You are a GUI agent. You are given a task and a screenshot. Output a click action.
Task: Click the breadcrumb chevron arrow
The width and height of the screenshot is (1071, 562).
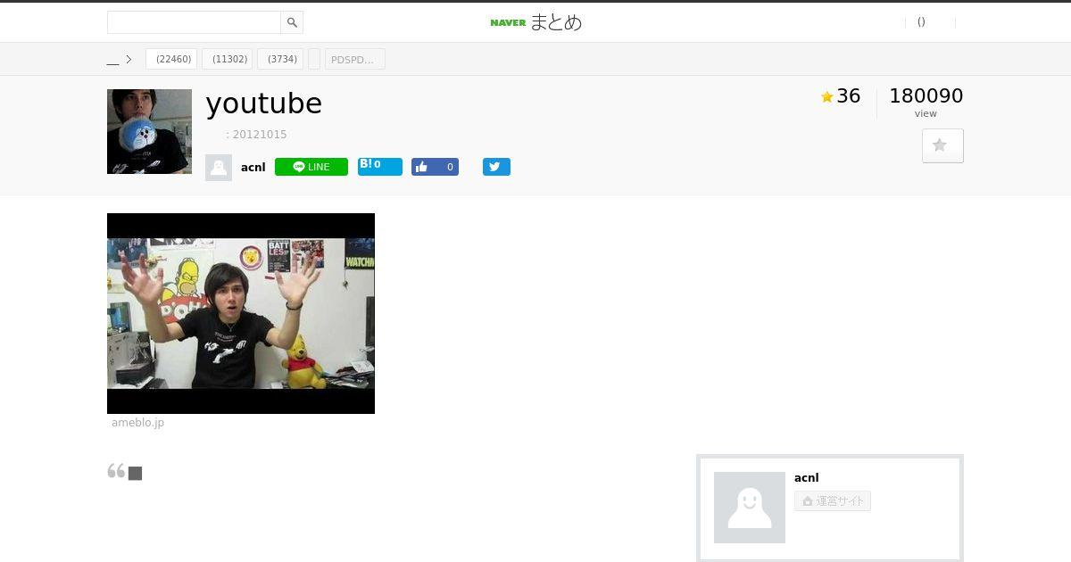coord(129,60)
